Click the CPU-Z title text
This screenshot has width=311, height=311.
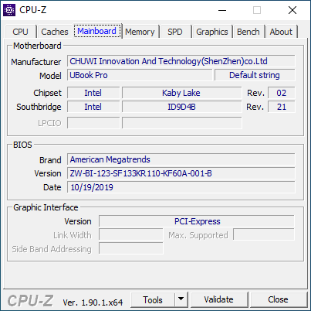tap(33, 10)
